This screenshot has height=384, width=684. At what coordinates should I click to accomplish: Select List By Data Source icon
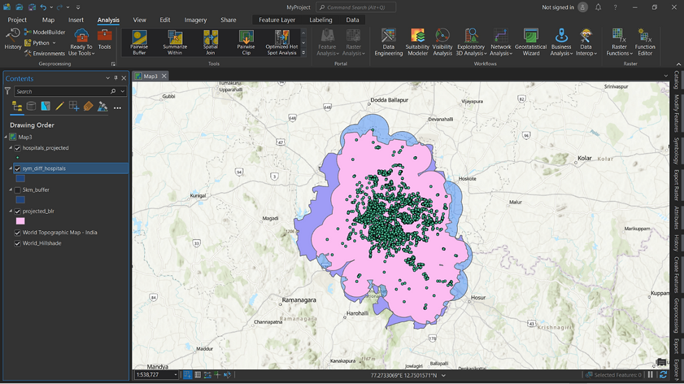pos(31,106)
